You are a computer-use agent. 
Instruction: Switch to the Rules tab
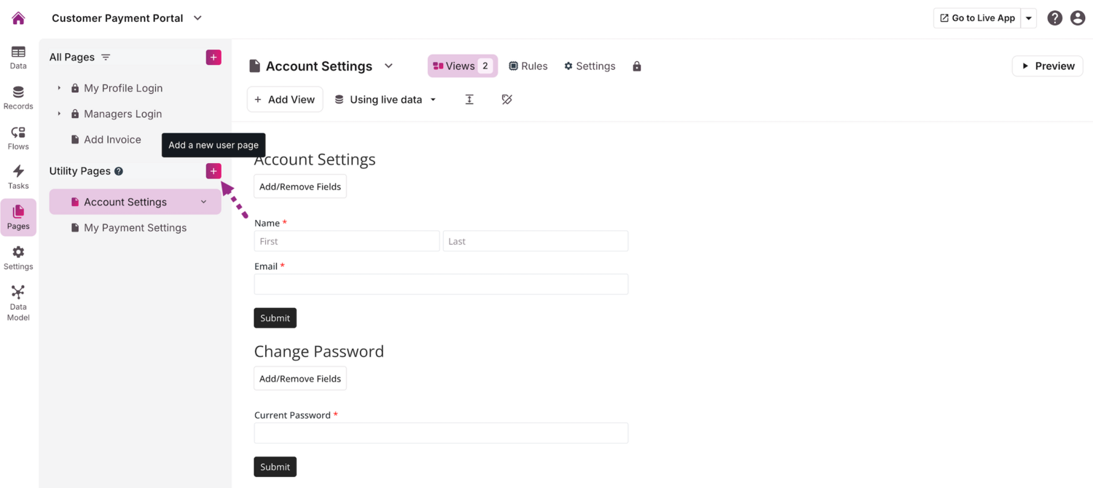[x=528, y=66]
